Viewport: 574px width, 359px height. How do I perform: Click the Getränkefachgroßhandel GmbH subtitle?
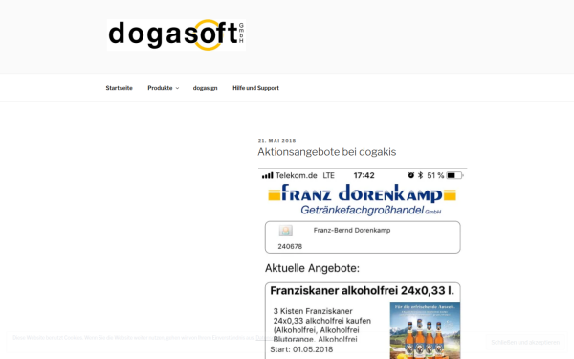(x=371, y=211)
